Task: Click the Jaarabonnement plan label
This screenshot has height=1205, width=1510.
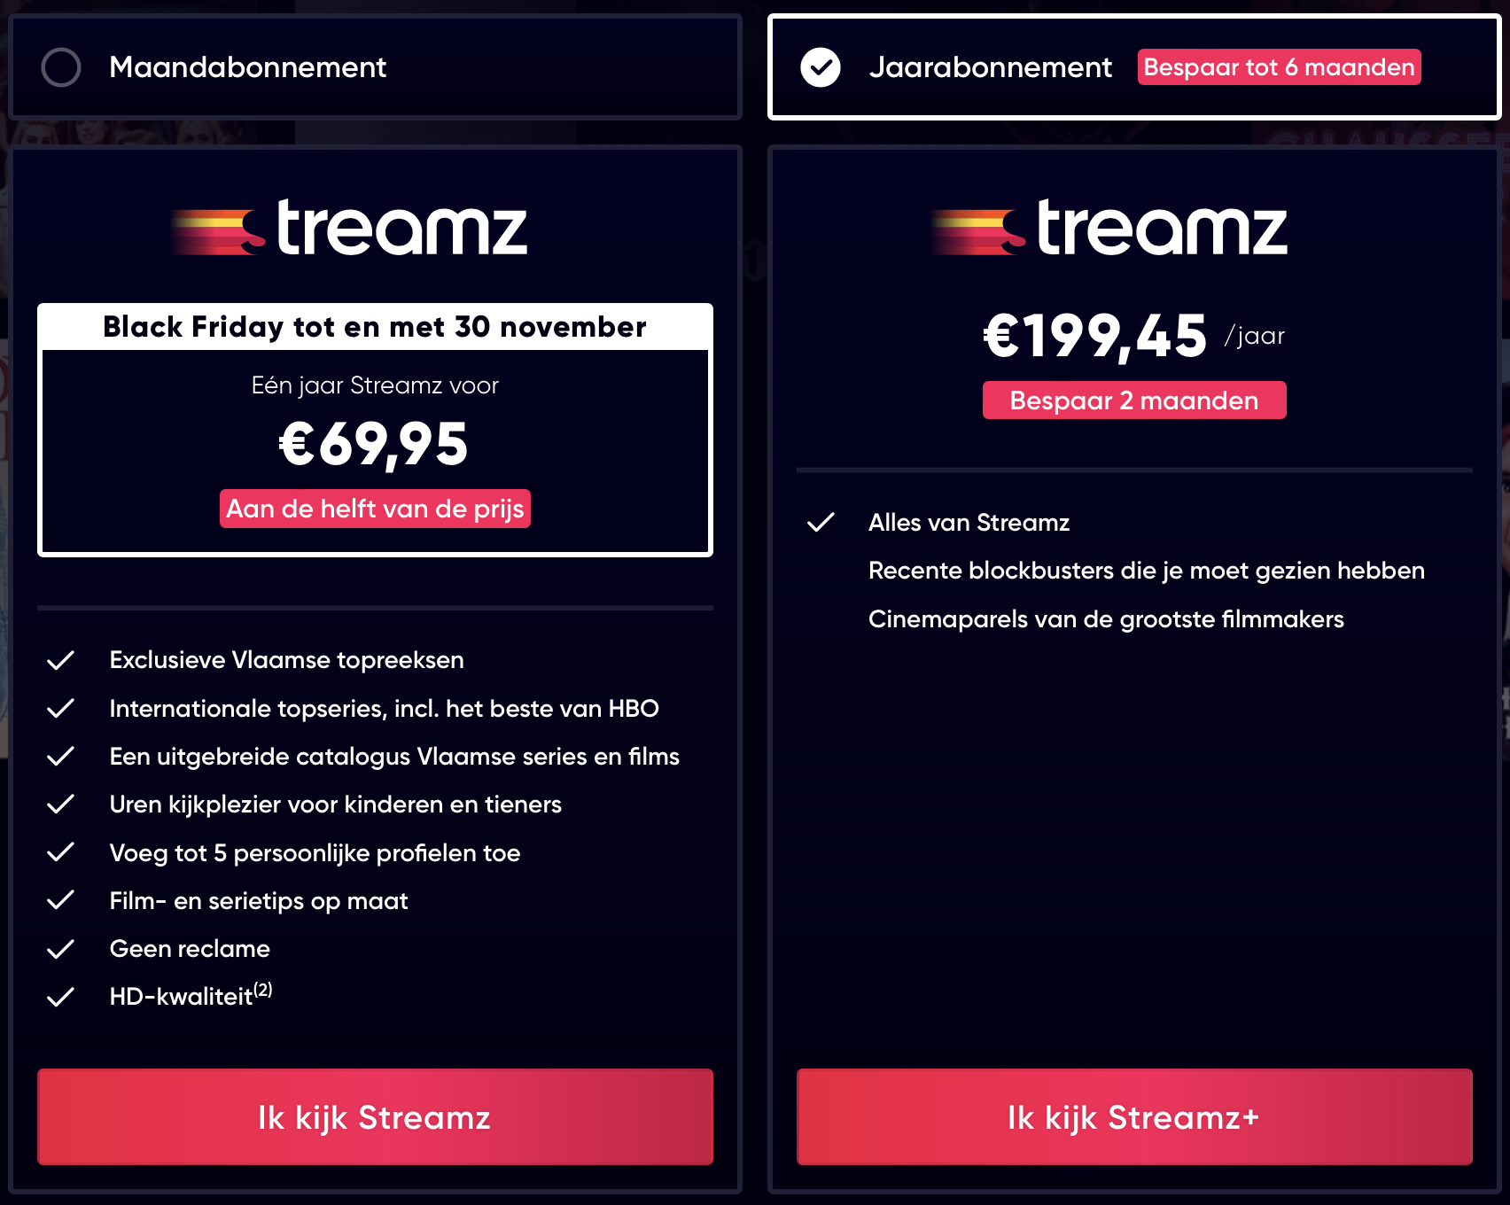Action: coord(990,67)
